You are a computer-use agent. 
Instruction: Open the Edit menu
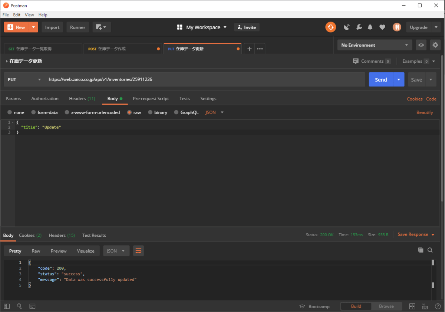click(x=17, y=15)
